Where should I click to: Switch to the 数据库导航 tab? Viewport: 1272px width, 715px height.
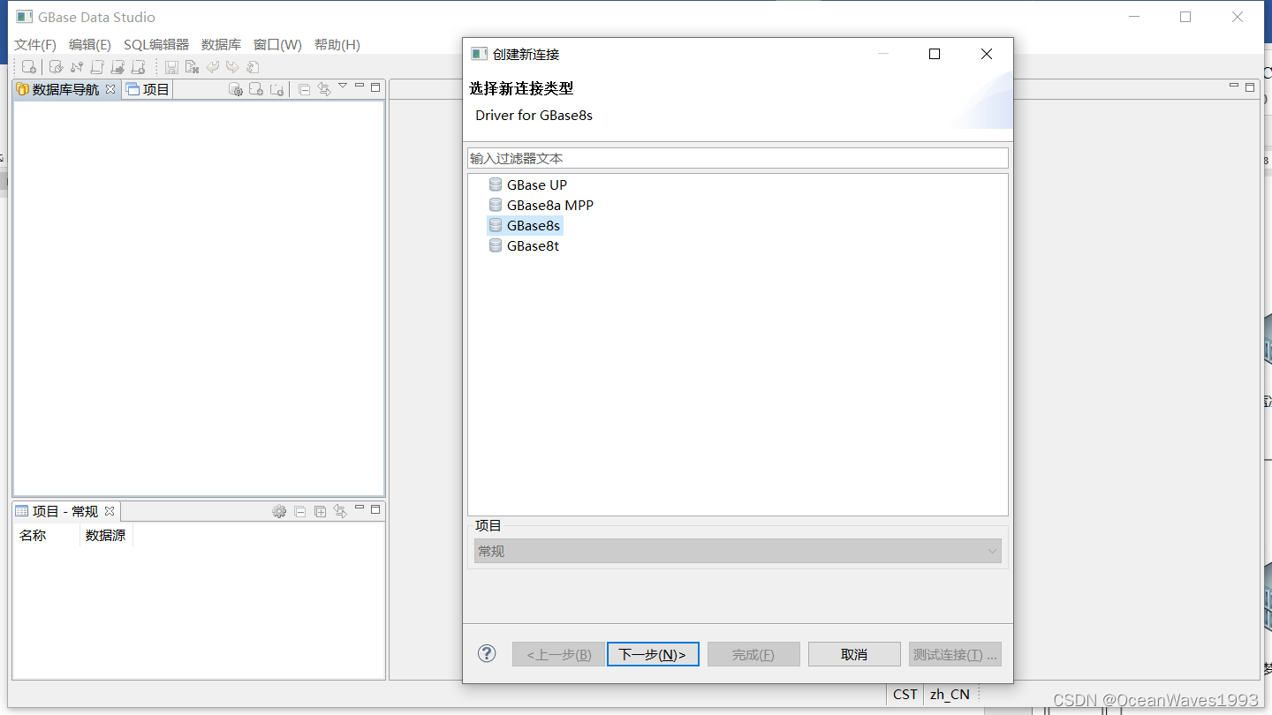(65, 89)
